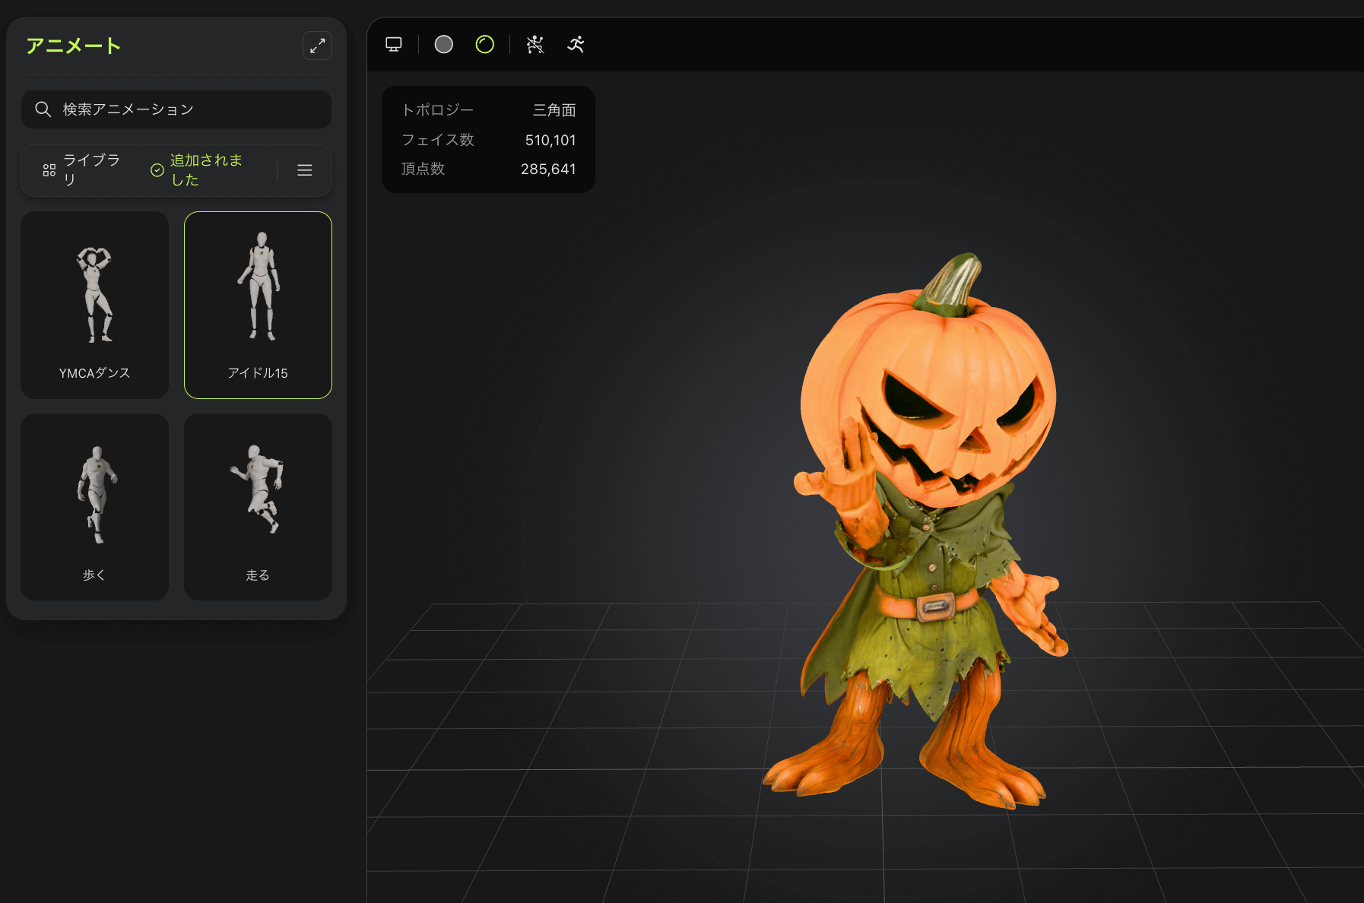Click the magnifier icon in search bar
Screen dimensions: 1364x903
(x=43, y=109)
